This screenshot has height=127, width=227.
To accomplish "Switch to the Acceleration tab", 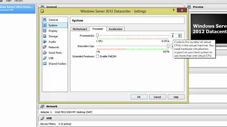I will tap(115, 29).
